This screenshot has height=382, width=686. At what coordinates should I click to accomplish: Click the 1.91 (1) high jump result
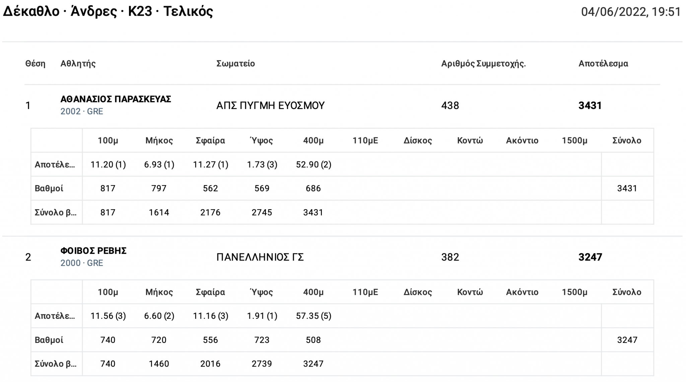[262, 316]
